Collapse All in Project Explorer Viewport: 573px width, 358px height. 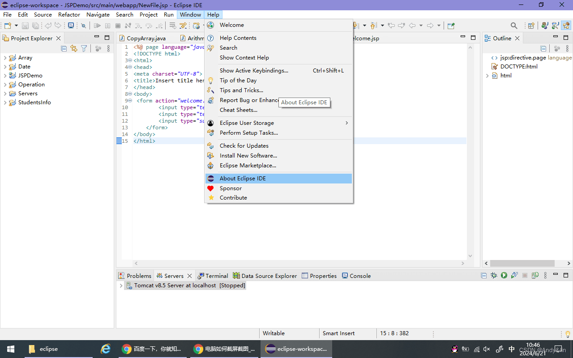click(64, 48)
